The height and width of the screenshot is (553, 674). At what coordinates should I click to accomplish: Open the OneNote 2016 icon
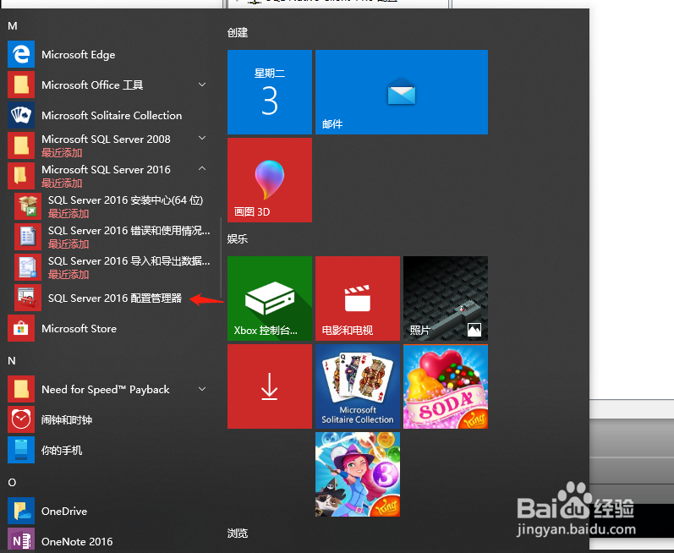21,540
